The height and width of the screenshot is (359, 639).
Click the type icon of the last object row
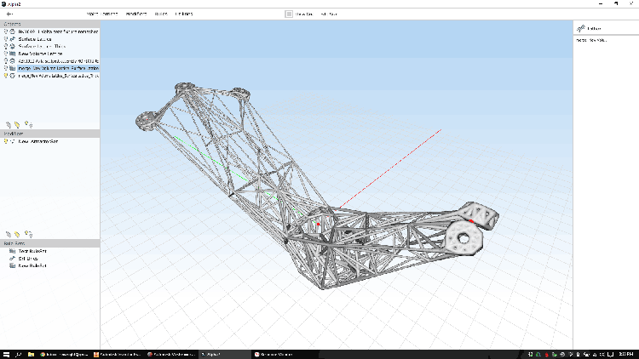pos(13,76)
